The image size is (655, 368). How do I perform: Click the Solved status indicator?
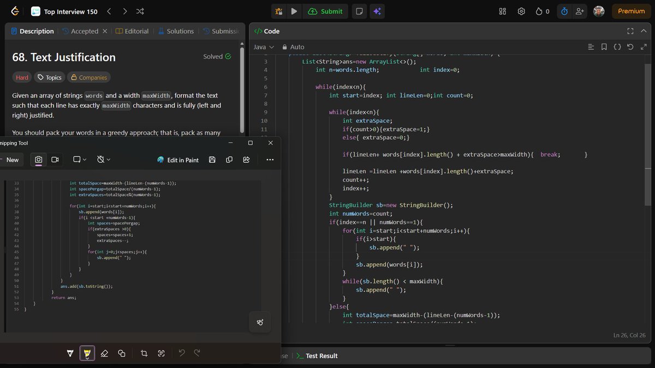[217, 56]
